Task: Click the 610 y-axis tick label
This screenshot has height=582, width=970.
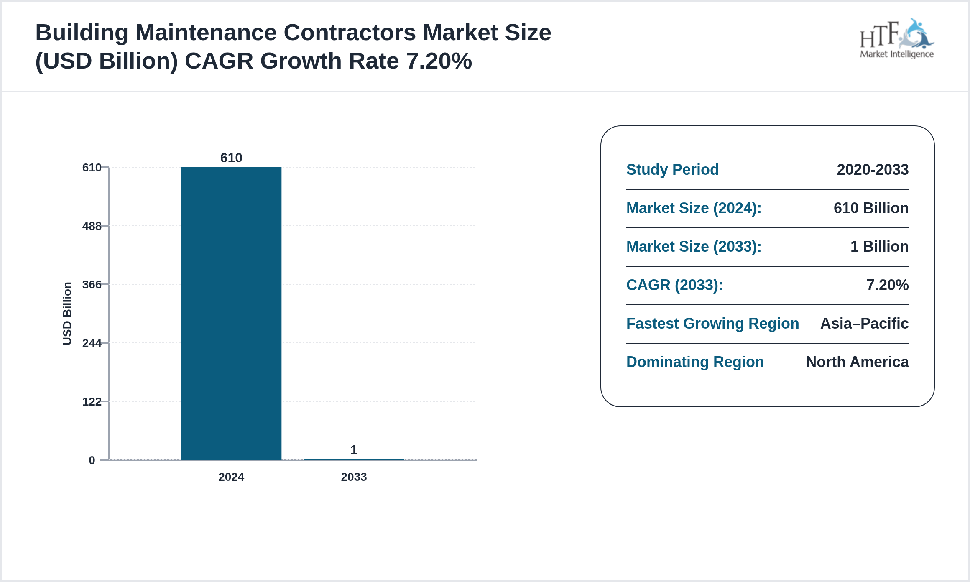Action: pyautogui.click(x=92, y=168)
